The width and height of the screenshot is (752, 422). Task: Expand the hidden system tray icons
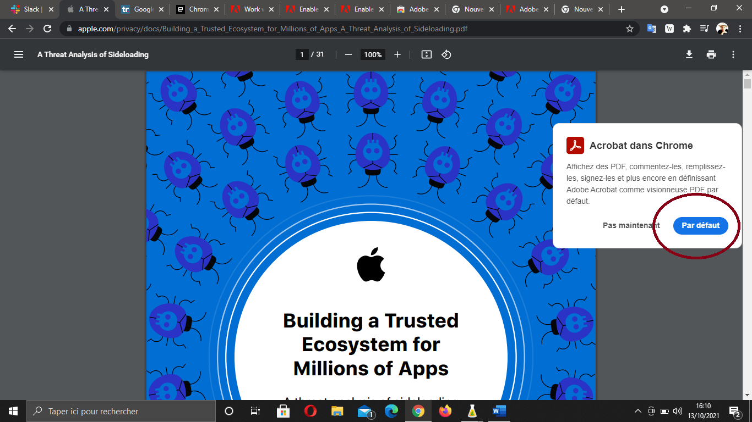click(638, 411)
